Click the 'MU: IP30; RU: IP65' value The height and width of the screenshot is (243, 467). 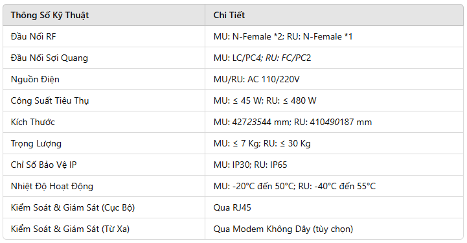pyautogui.click(x=250, y=165)
